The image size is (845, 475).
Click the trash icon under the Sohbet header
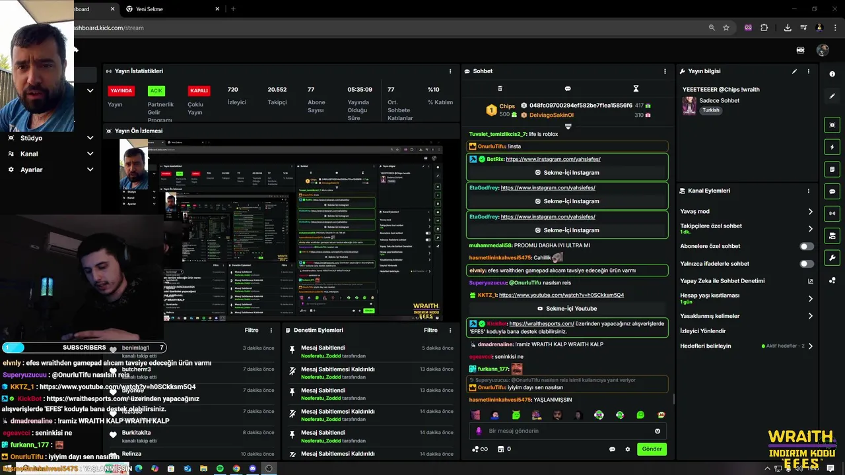(500, 88)
